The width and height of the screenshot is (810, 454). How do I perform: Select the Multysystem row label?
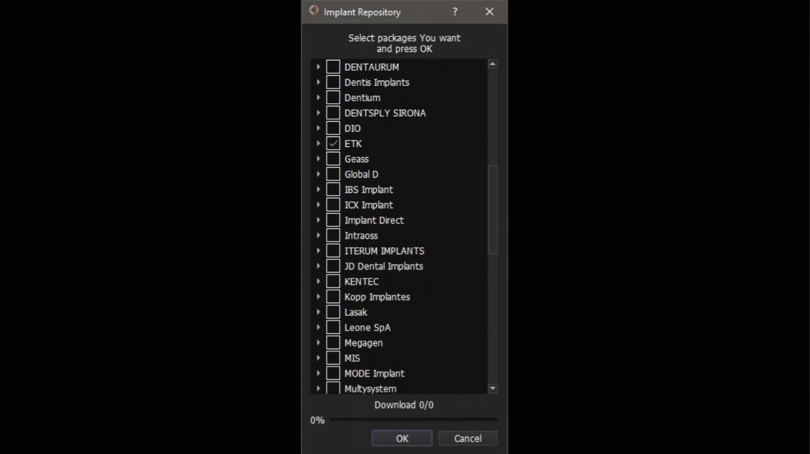pyautogui.click(x=370, y=389)
